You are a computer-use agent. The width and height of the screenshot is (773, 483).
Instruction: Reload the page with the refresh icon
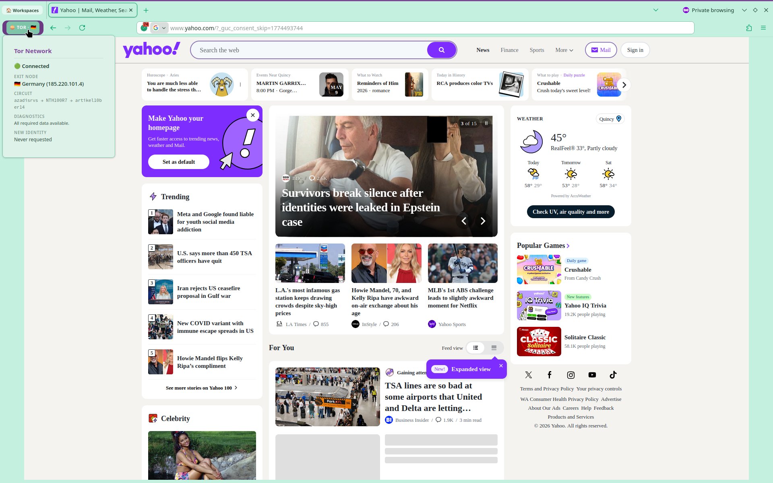(82, 28)
